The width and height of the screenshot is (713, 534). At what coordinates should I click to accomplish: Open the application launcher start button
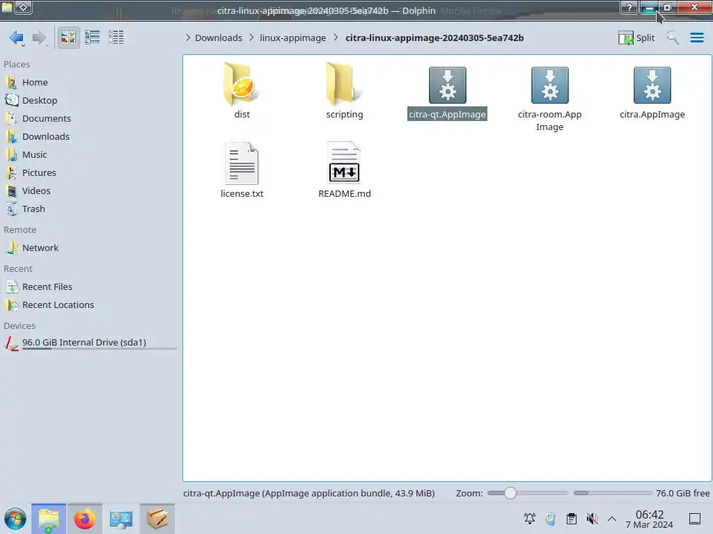point(15,519)
